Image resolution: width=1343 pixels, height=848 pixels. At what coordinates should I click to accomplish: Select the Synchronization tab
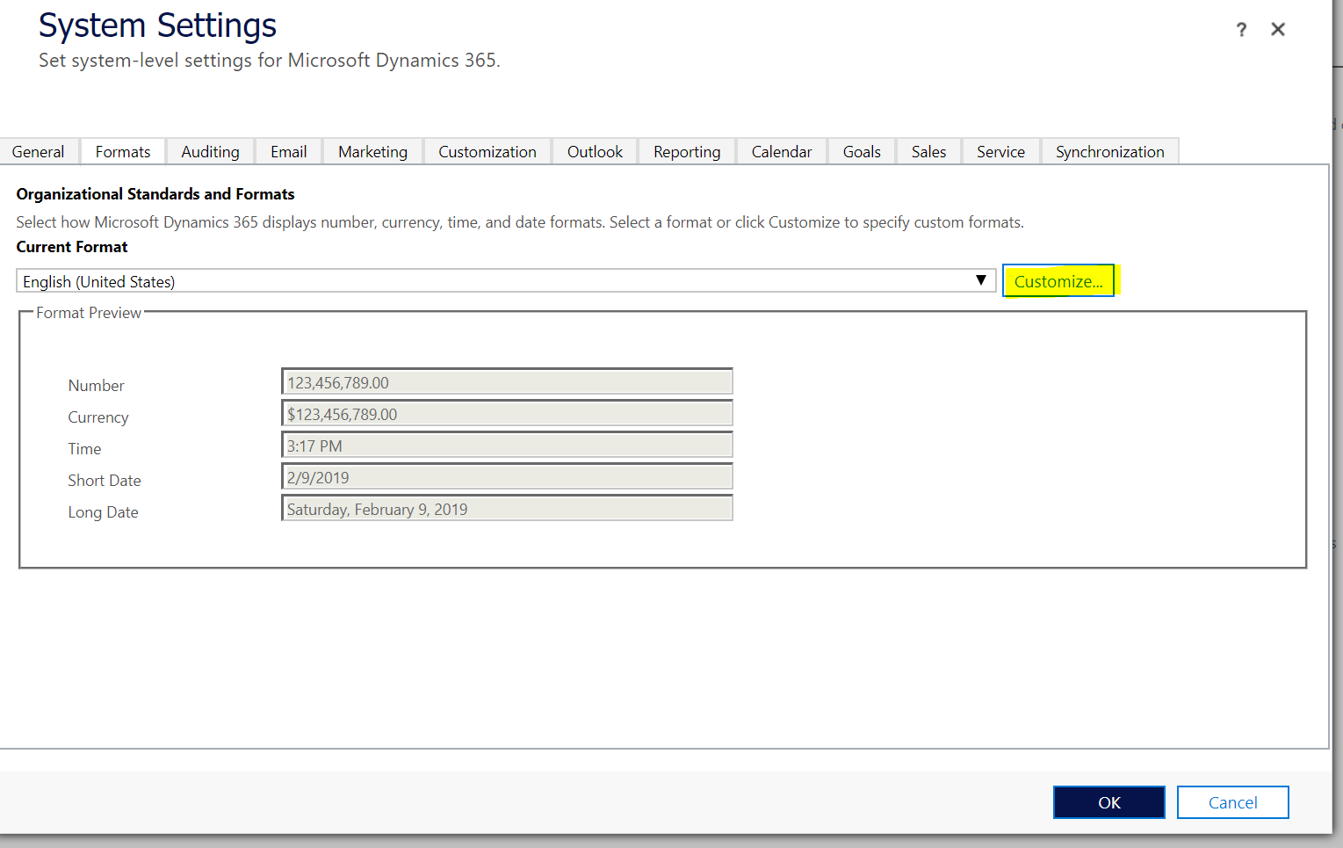coord(1109,151)
